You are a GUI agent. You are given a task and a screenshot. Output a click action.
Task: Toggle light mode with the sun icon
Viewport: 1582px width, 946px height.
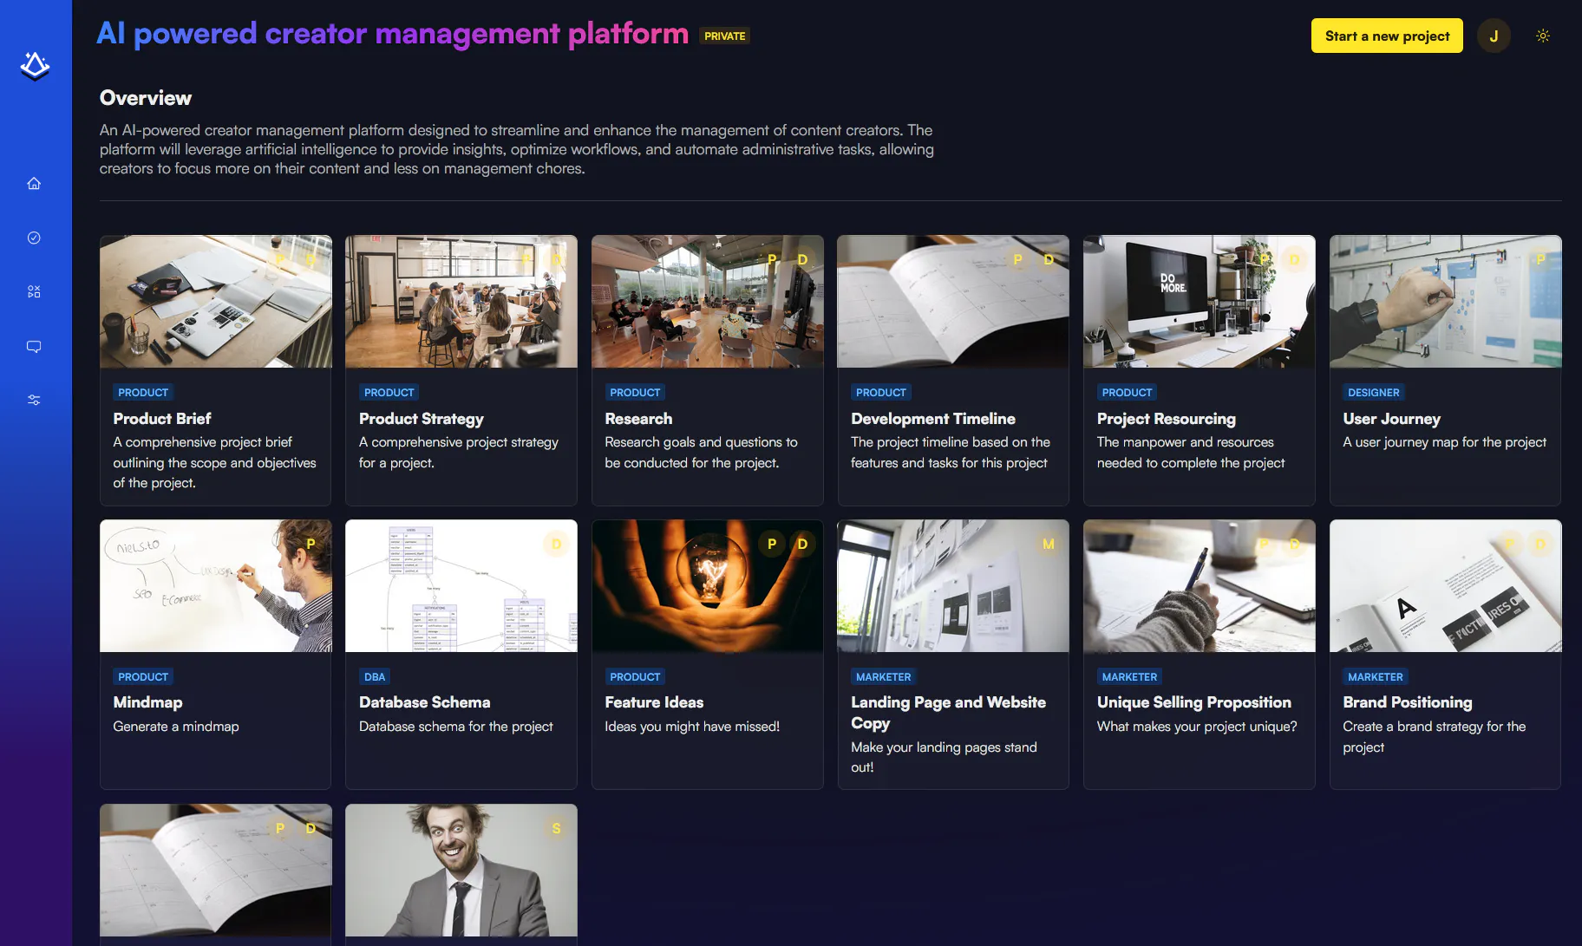[1543, 36]
